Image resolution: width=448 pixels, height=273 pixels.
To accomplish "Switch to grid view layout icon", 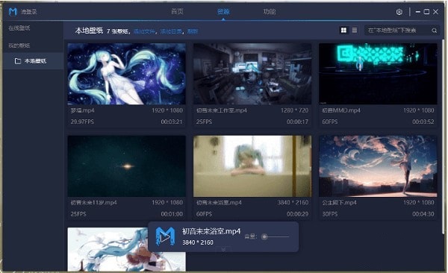I will (x=343, y=31).
